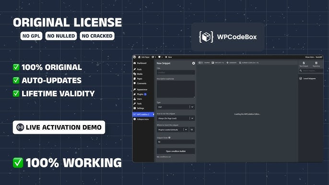Click the Snippet Order help icon
Viewport: 329px width, 185px height.
tap(169, 138)
